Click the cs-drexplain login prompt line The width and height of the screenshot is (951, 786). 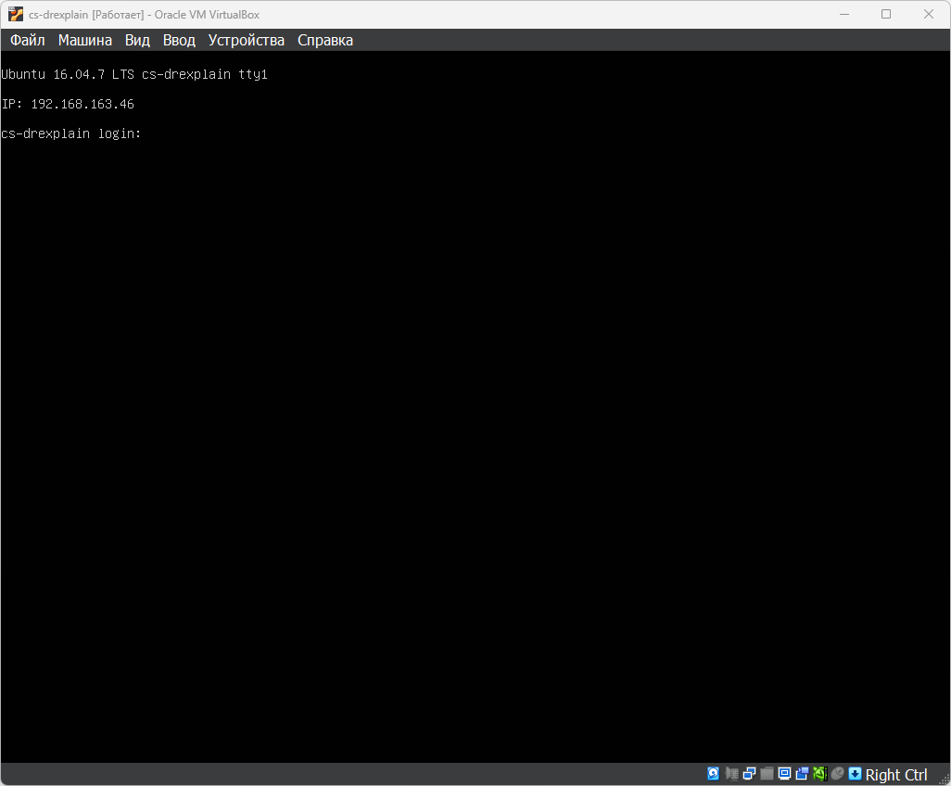71,133
